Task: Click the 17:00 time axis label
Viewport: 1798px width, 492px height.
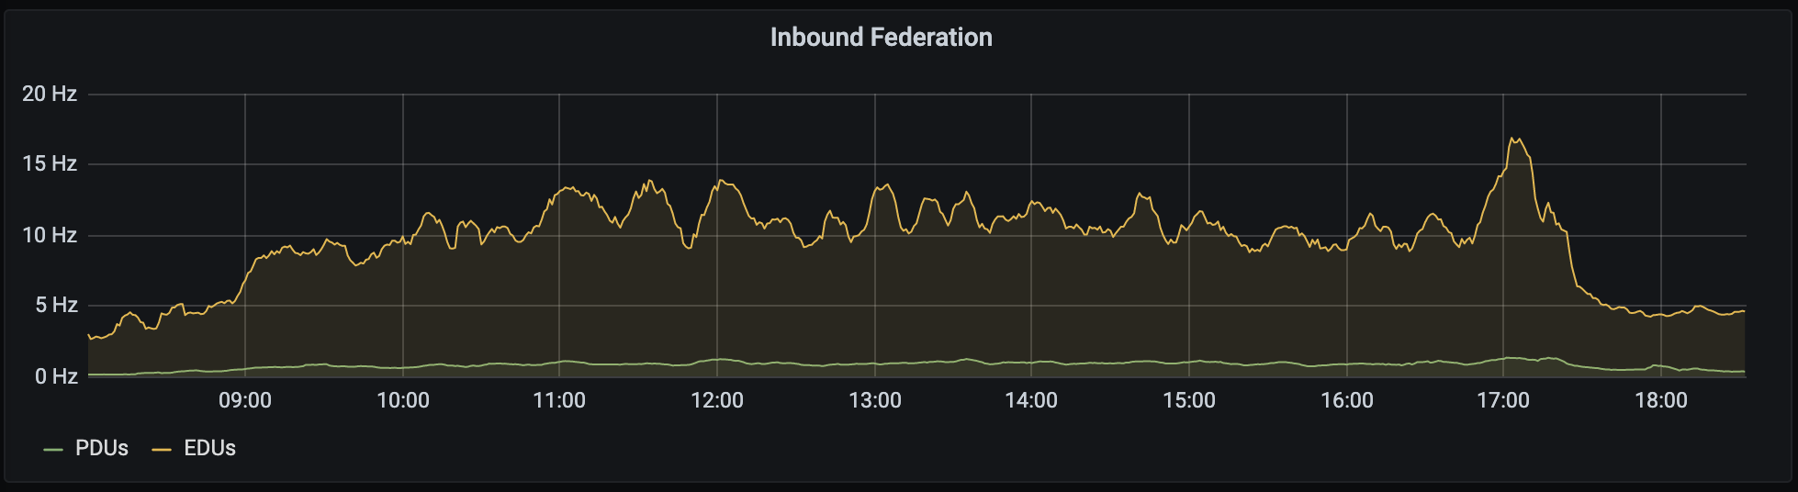Action: [1503, 401]
